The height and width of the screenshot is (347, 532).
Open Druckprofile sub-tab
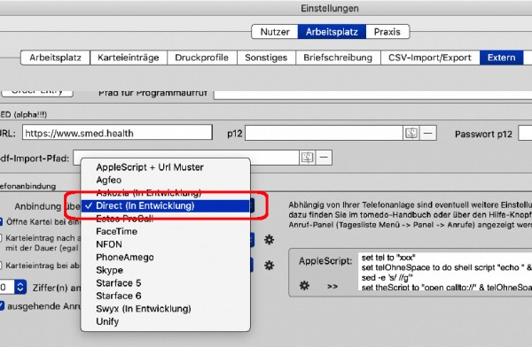coord(201,58)
